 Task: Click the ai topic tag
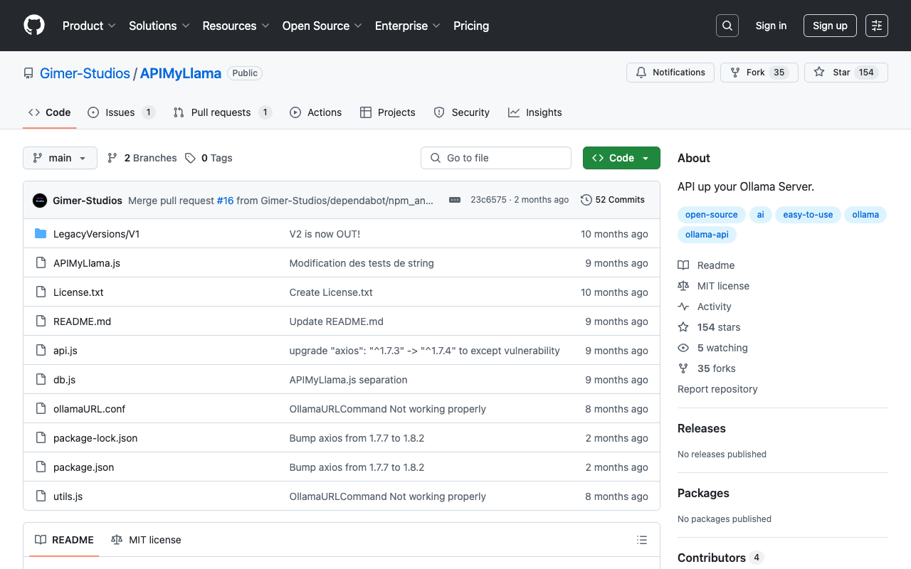pyautogui.click(x=760, y=215)
